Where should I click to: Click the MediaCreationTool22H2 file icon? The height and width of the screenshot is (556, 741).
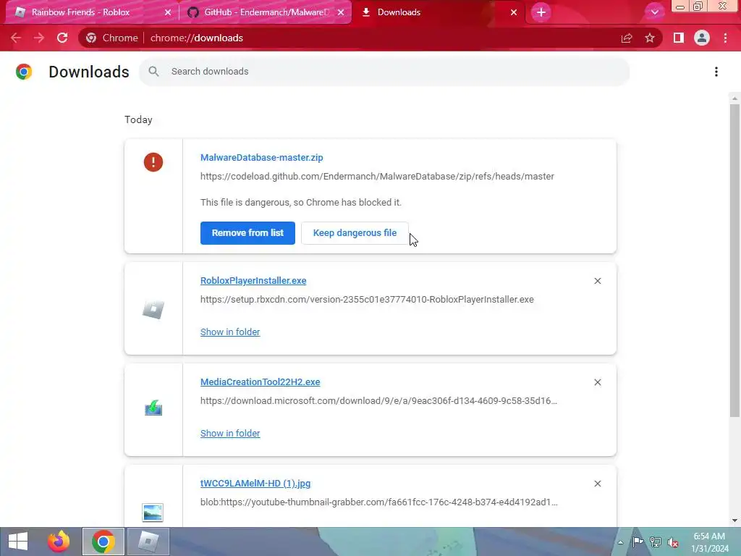coord(153,408)
